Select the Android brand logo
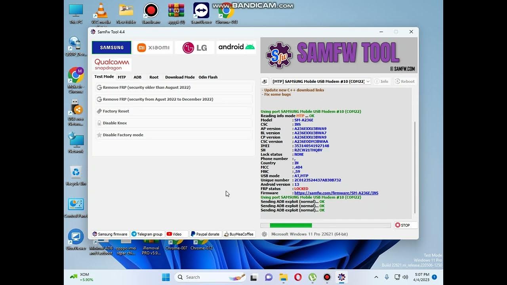This screenshot has height=285, width=507. [236, 47]
